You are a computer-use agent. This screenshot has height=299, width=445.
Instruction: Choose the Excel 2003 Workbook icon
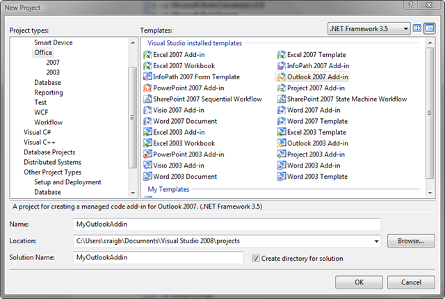click(x=147, y=143)
